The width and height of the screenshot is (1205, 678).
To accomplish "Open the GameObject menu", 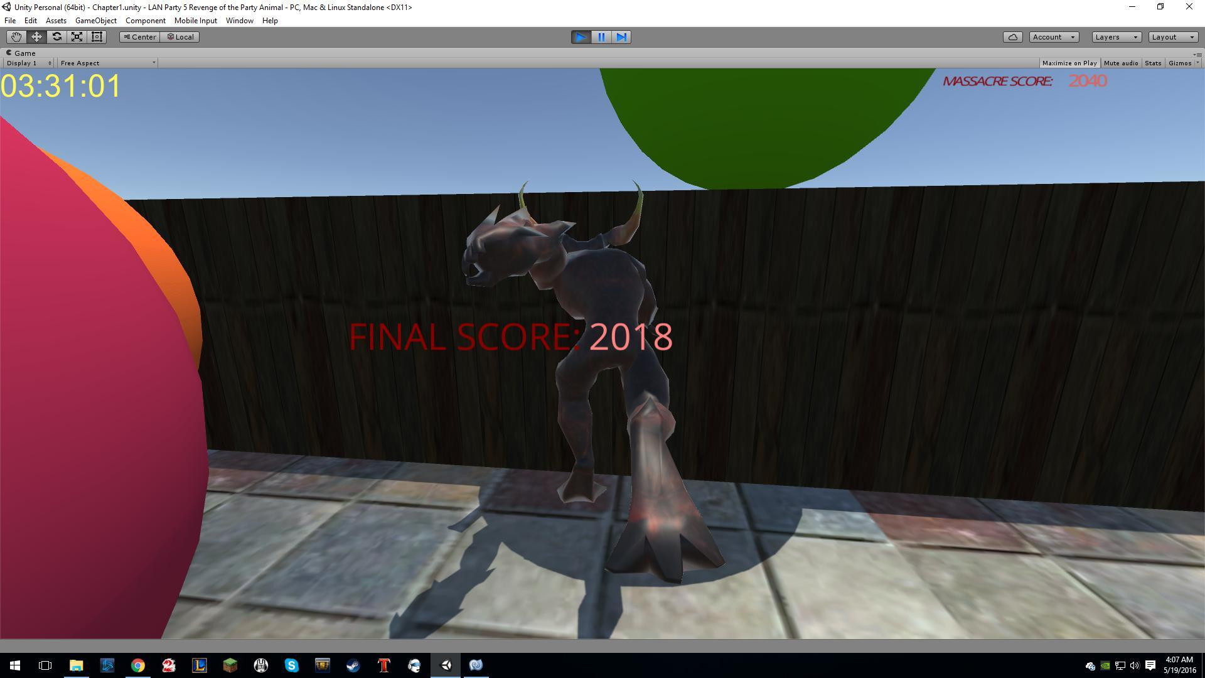I will [x=96, y=21].
